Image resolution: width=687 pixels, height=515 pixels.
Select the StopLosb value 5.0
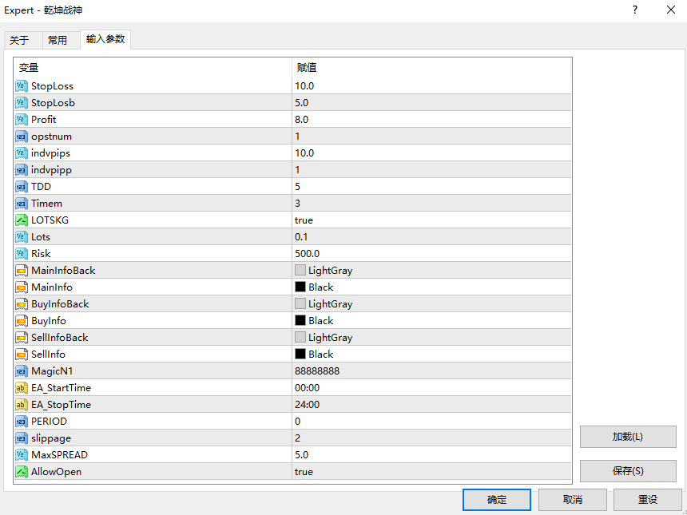(x=302, y=103)
